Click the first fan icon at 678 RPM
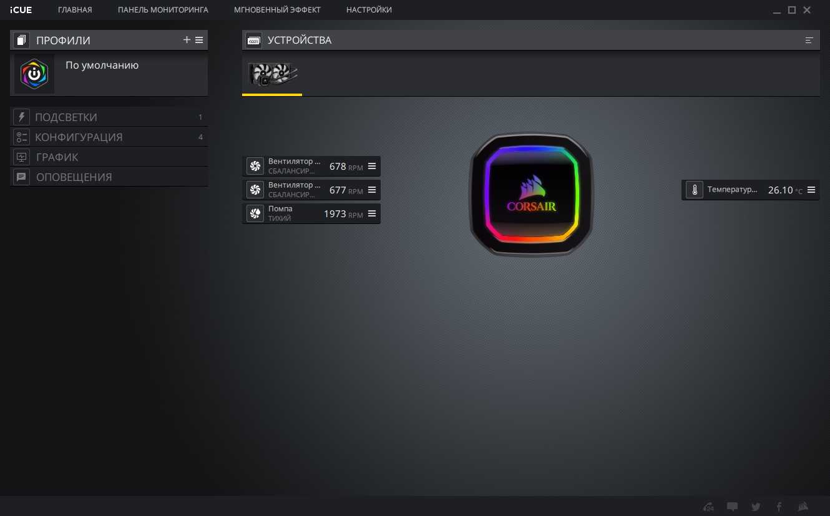830x516 pixels. [255, 166]
